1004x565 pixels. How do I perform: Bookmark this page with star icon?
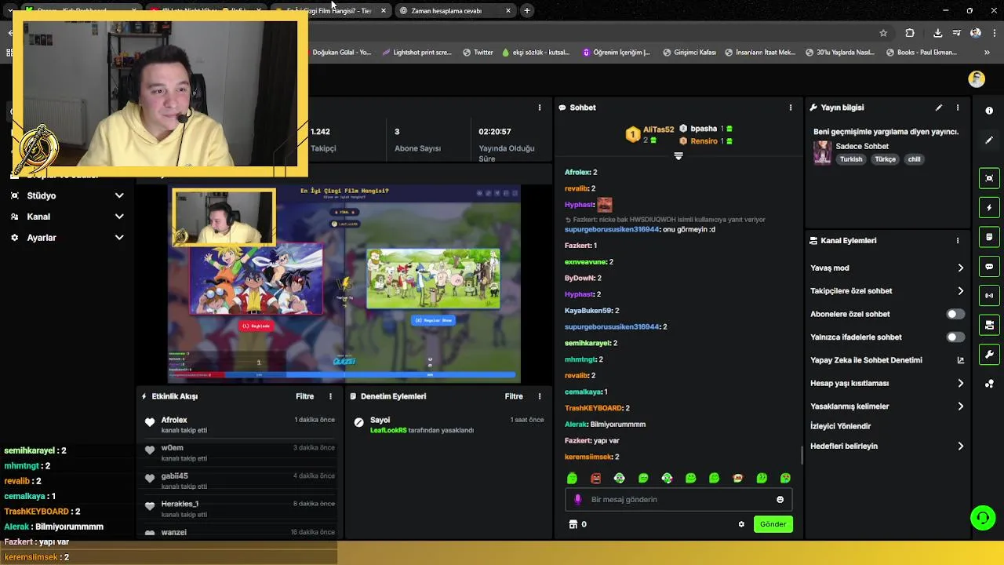(883, 33)
